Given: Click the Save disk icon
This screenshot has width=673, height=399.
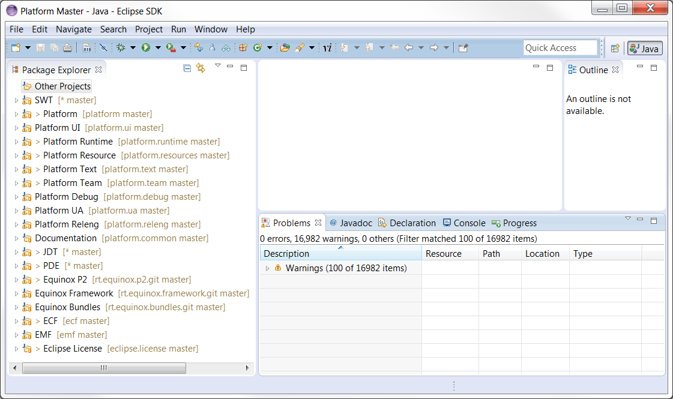Looking at the screenshot, I should coord(40,47).
